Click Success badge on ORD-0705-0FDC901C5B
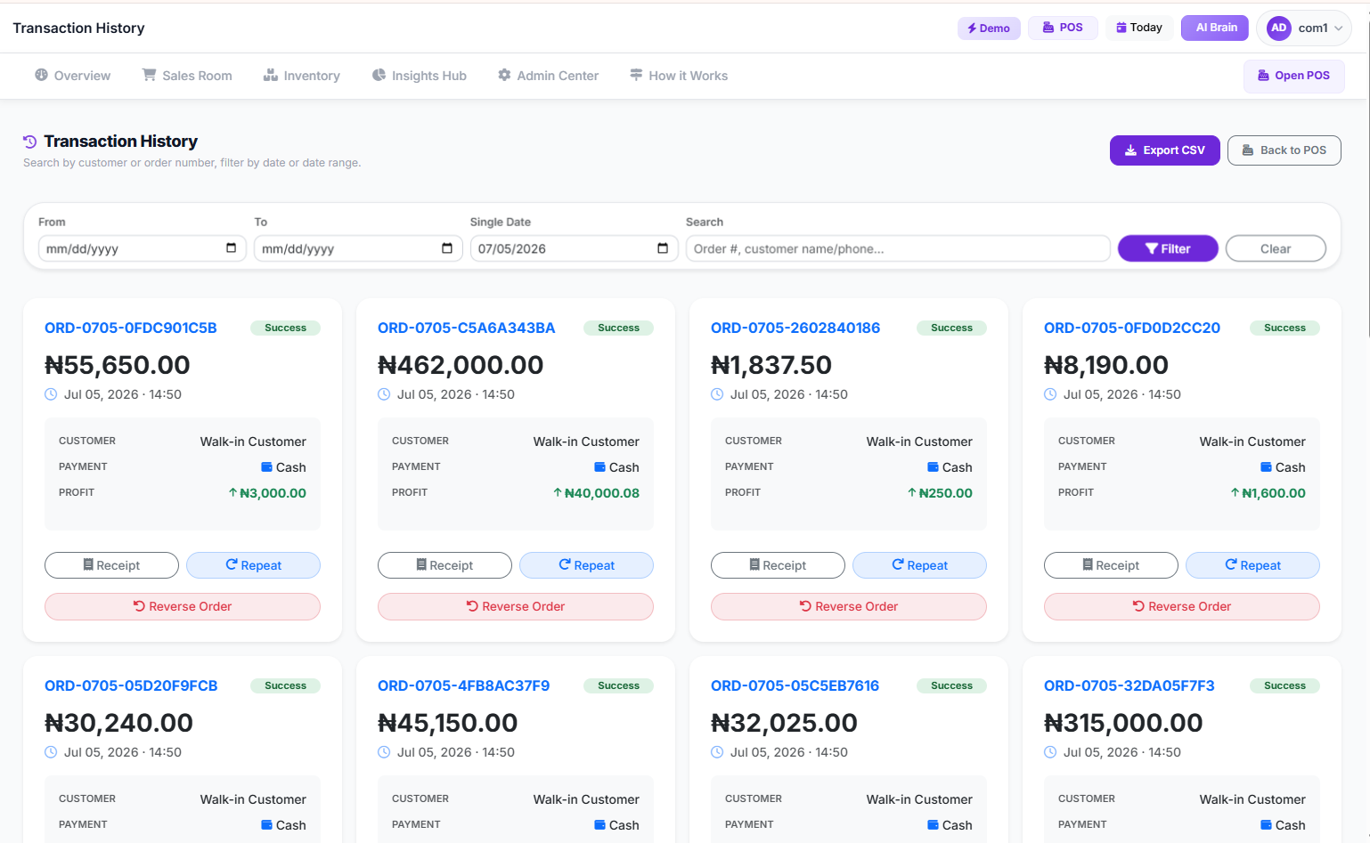Viewport: 1370px width, 843px height. 285,328
